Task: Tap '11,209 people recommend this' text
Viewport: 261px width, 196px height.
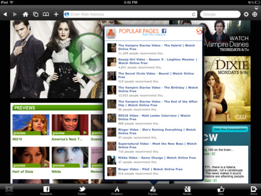Action: coord(141,53)
